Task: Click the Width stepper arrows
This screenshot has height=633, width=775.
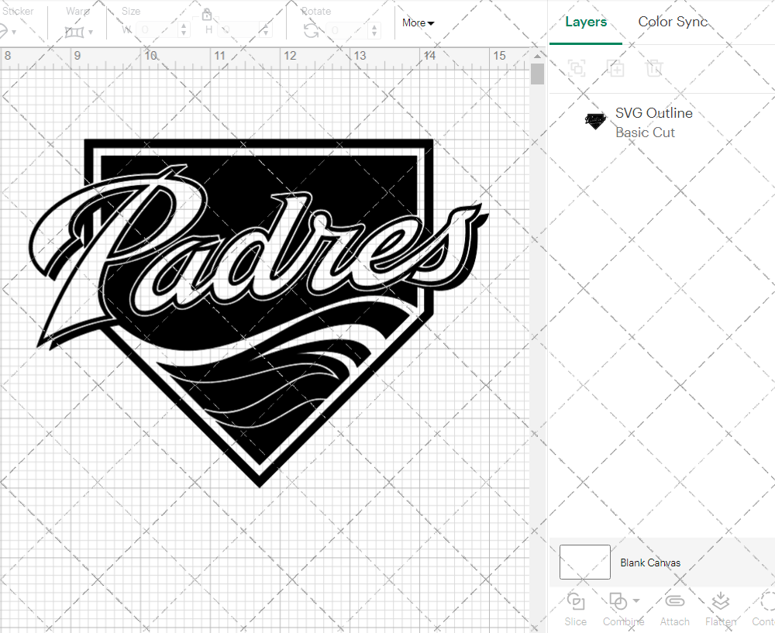Action: [x=184, y=30]
